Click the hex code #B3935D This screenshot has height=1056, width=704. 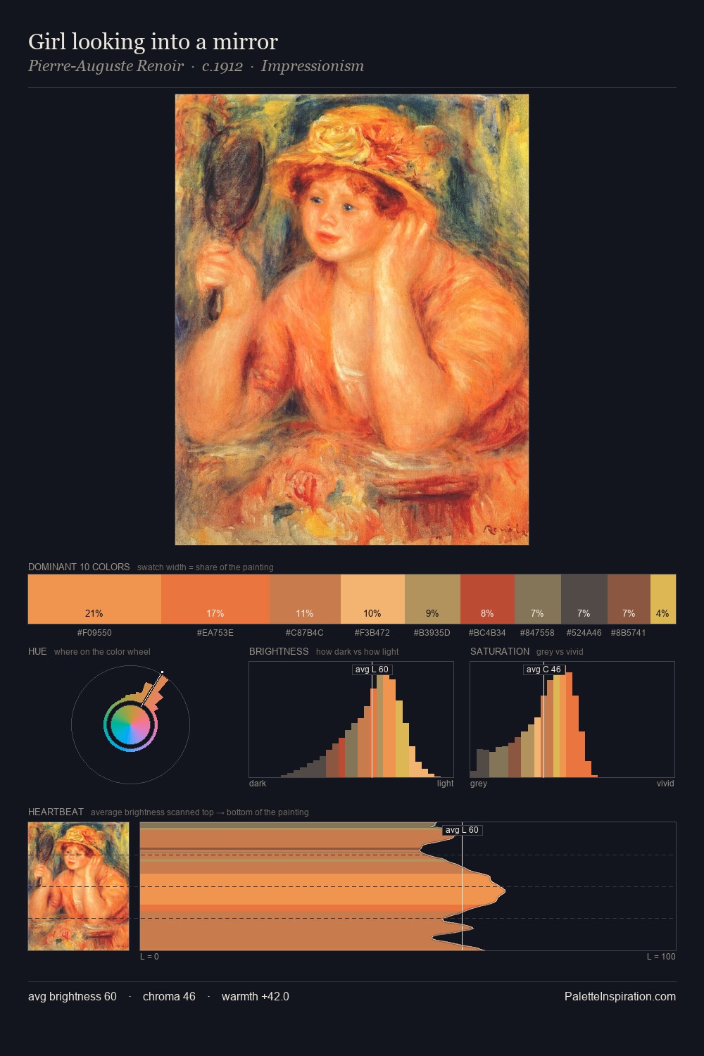(432, 633)
